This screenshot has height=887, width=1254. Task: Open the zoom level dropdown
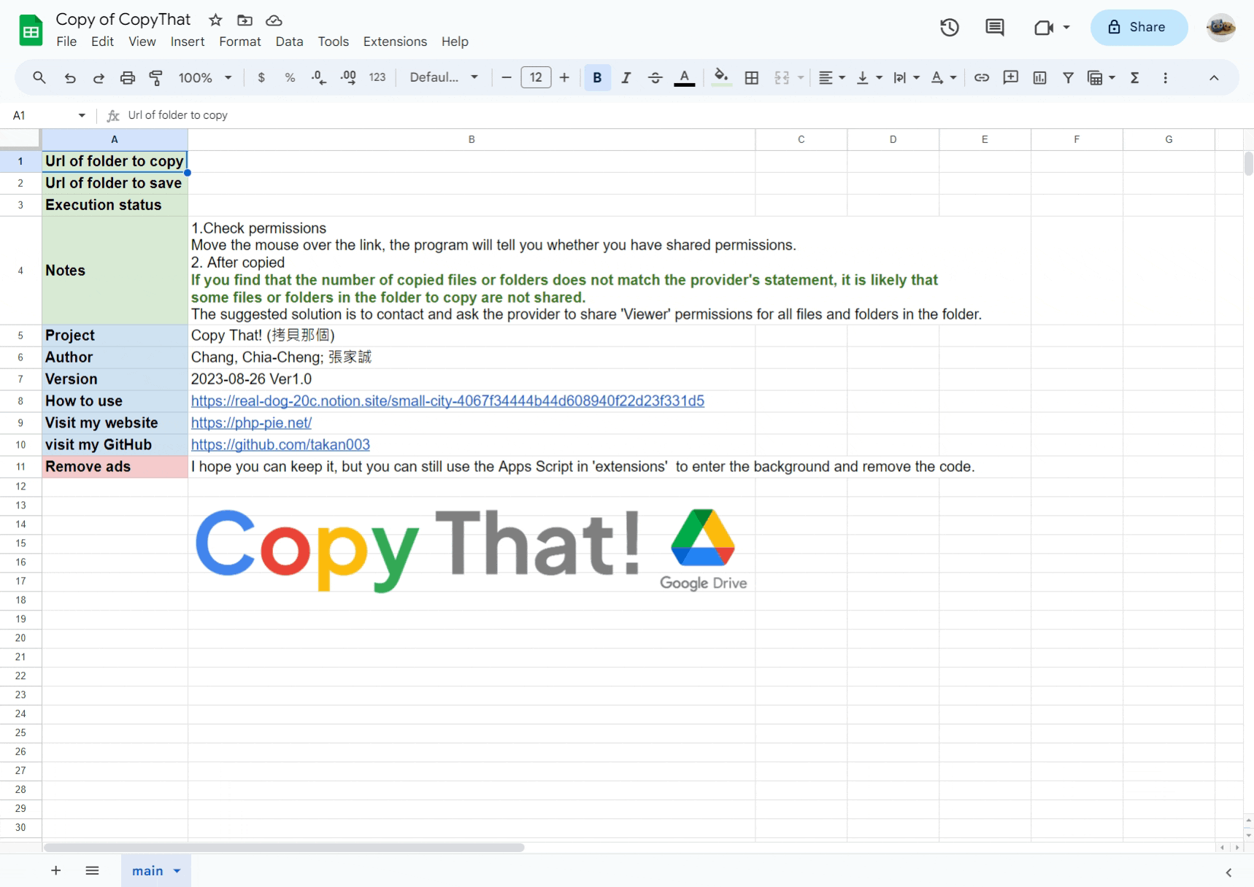coord(205,77)
